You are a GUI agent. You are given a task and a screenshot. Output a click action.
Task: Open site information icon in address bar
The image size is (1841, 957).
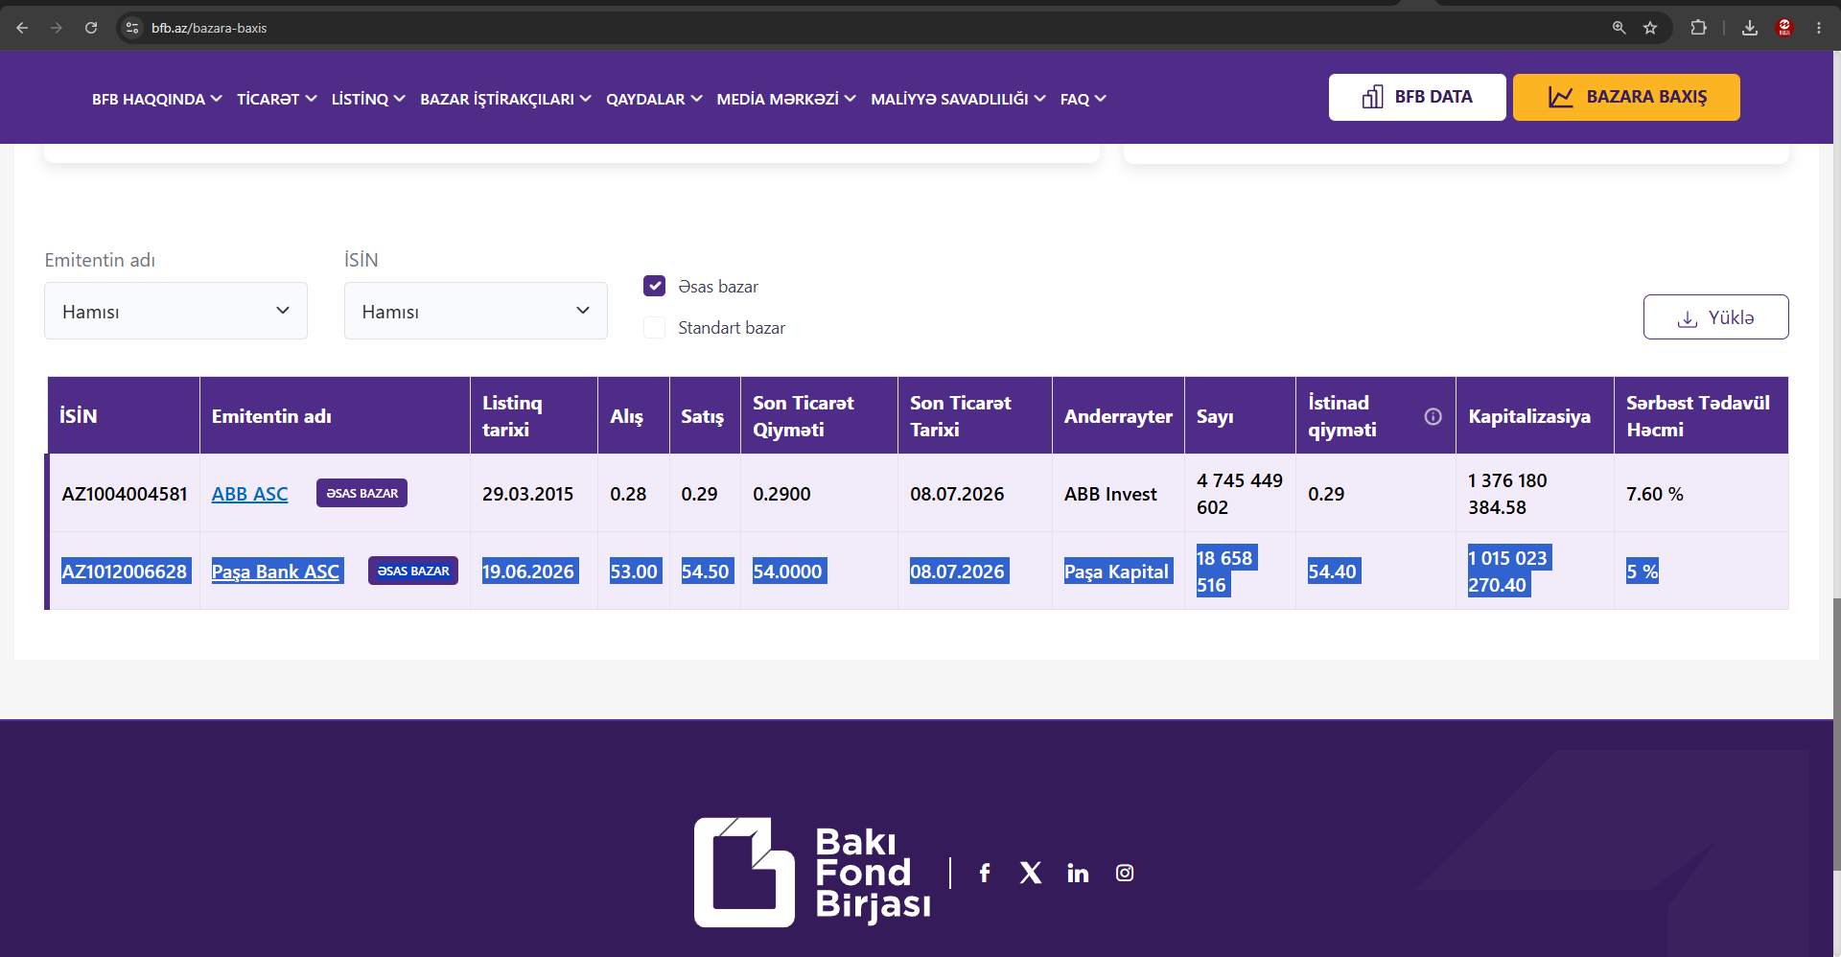[x=133, y=28]
